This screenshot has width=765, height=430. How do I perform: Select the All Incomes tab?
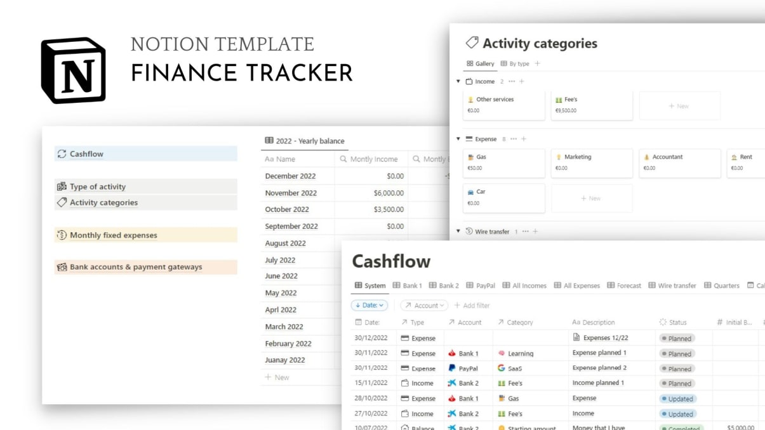coord(524,285)
